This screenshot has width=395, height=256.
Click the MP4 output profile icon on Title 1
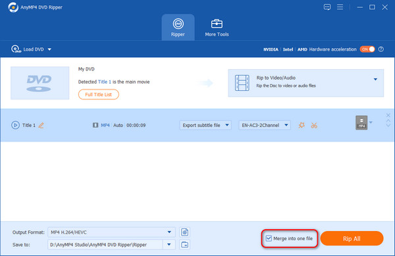361,122
